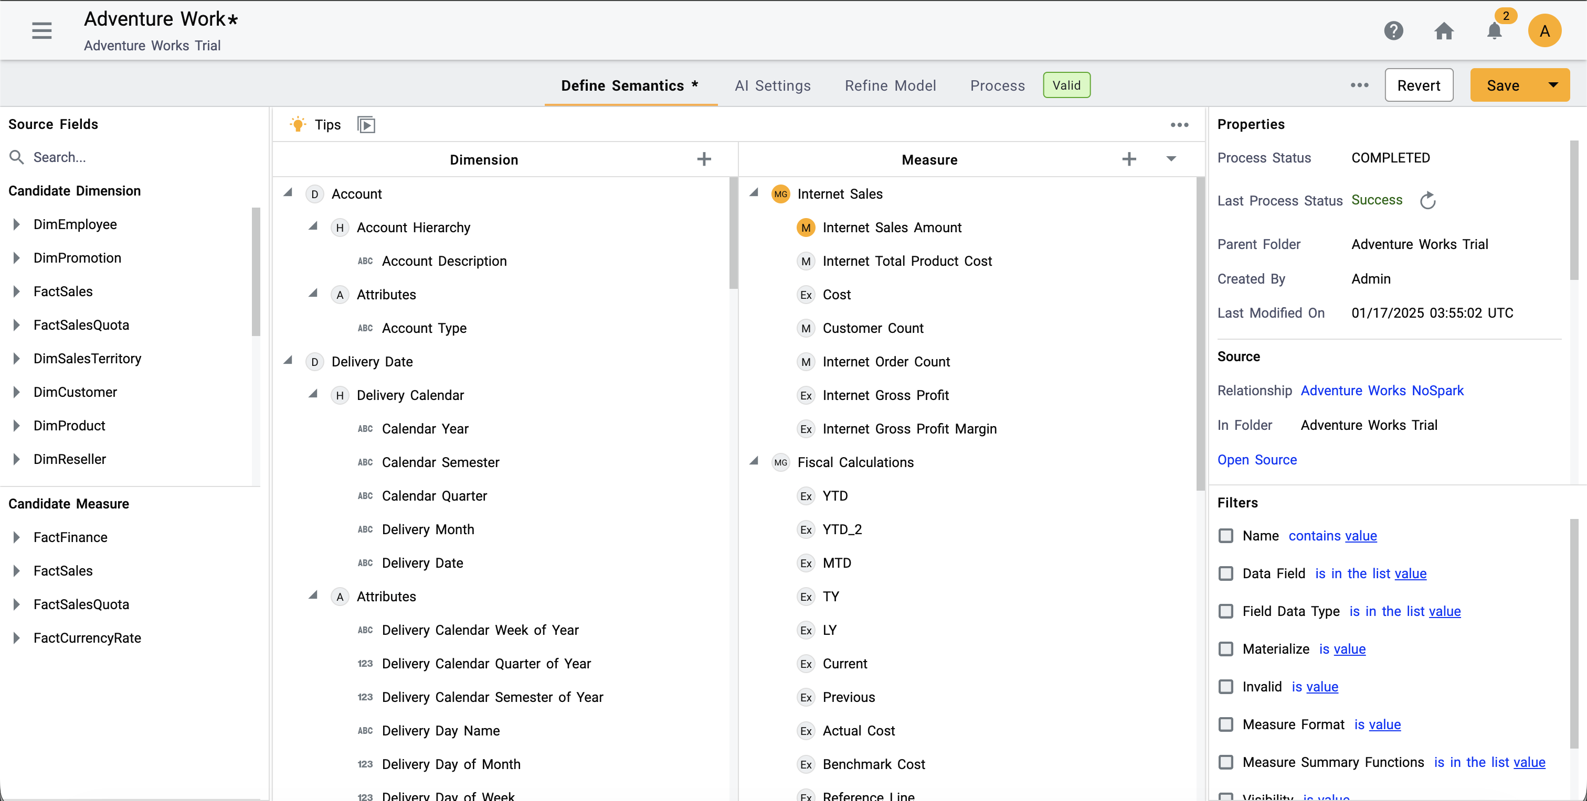Click the Ex icon beside Internet Gross Profit
Image resolution: width=1587 pixels, height=801 pixels.
point(806,395)
